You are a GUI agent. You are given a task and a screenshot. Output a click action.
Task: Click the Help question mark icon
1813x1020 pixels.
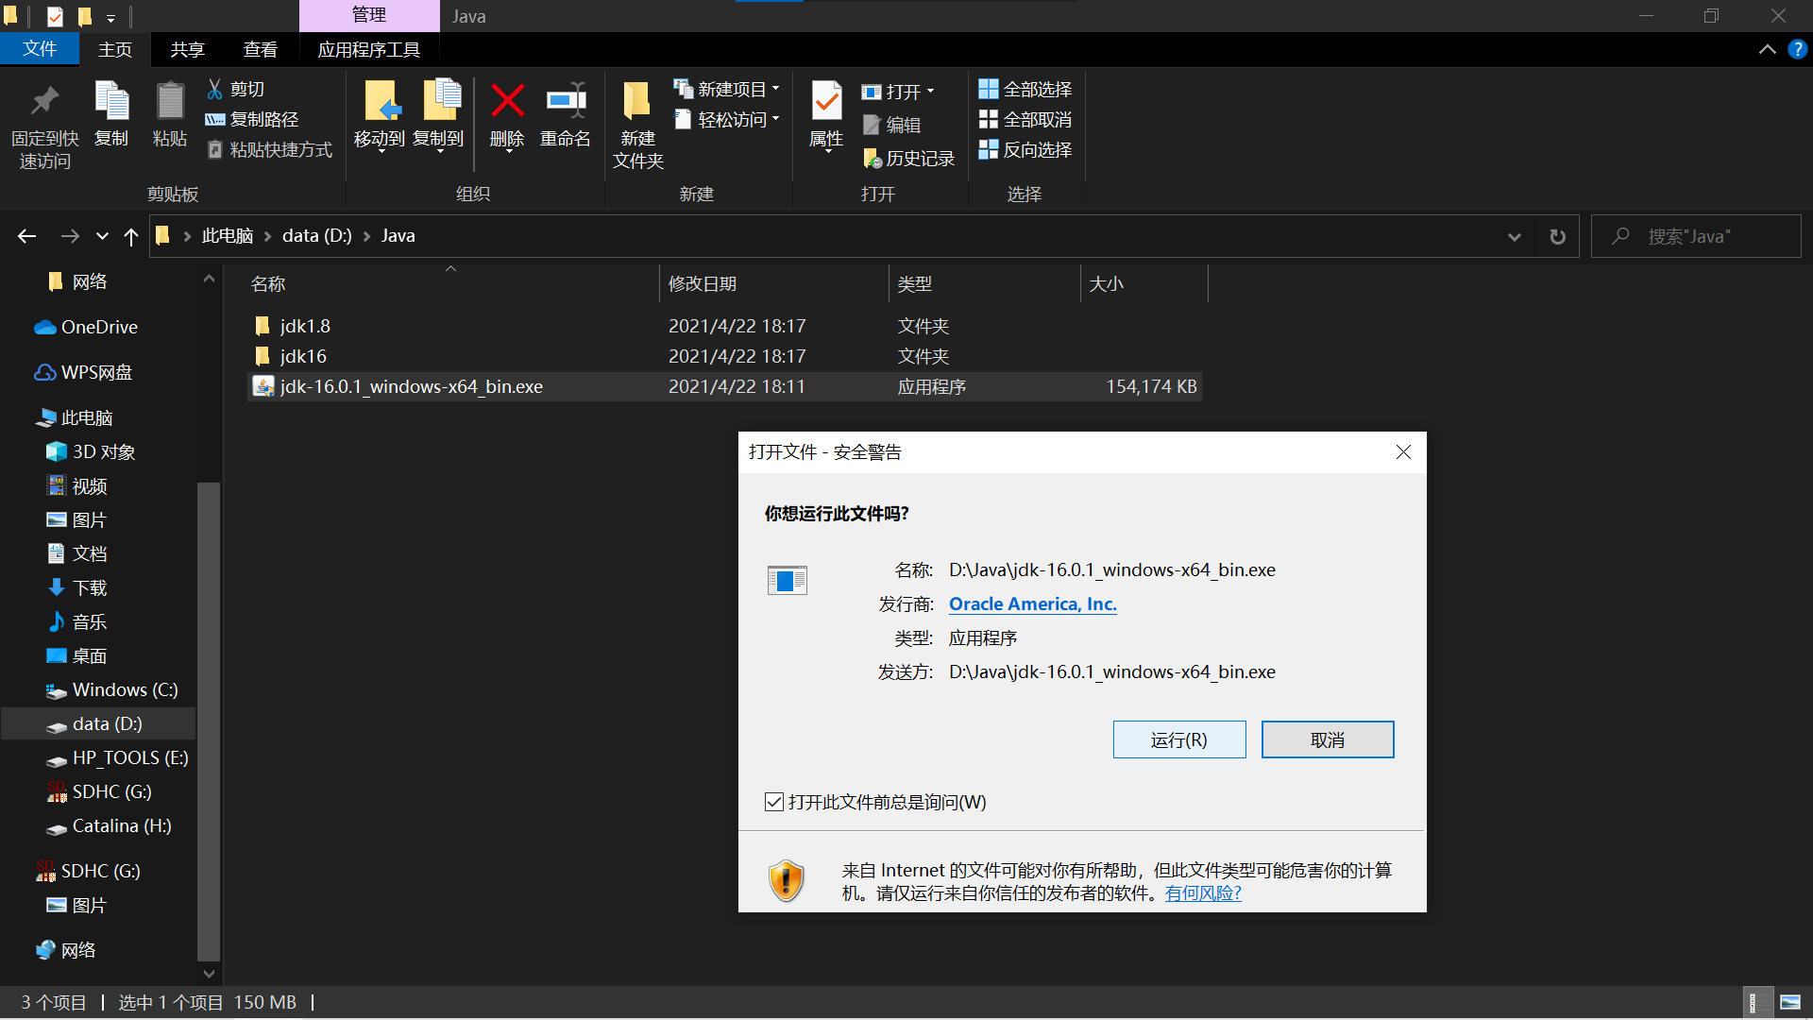[1797, 49]
